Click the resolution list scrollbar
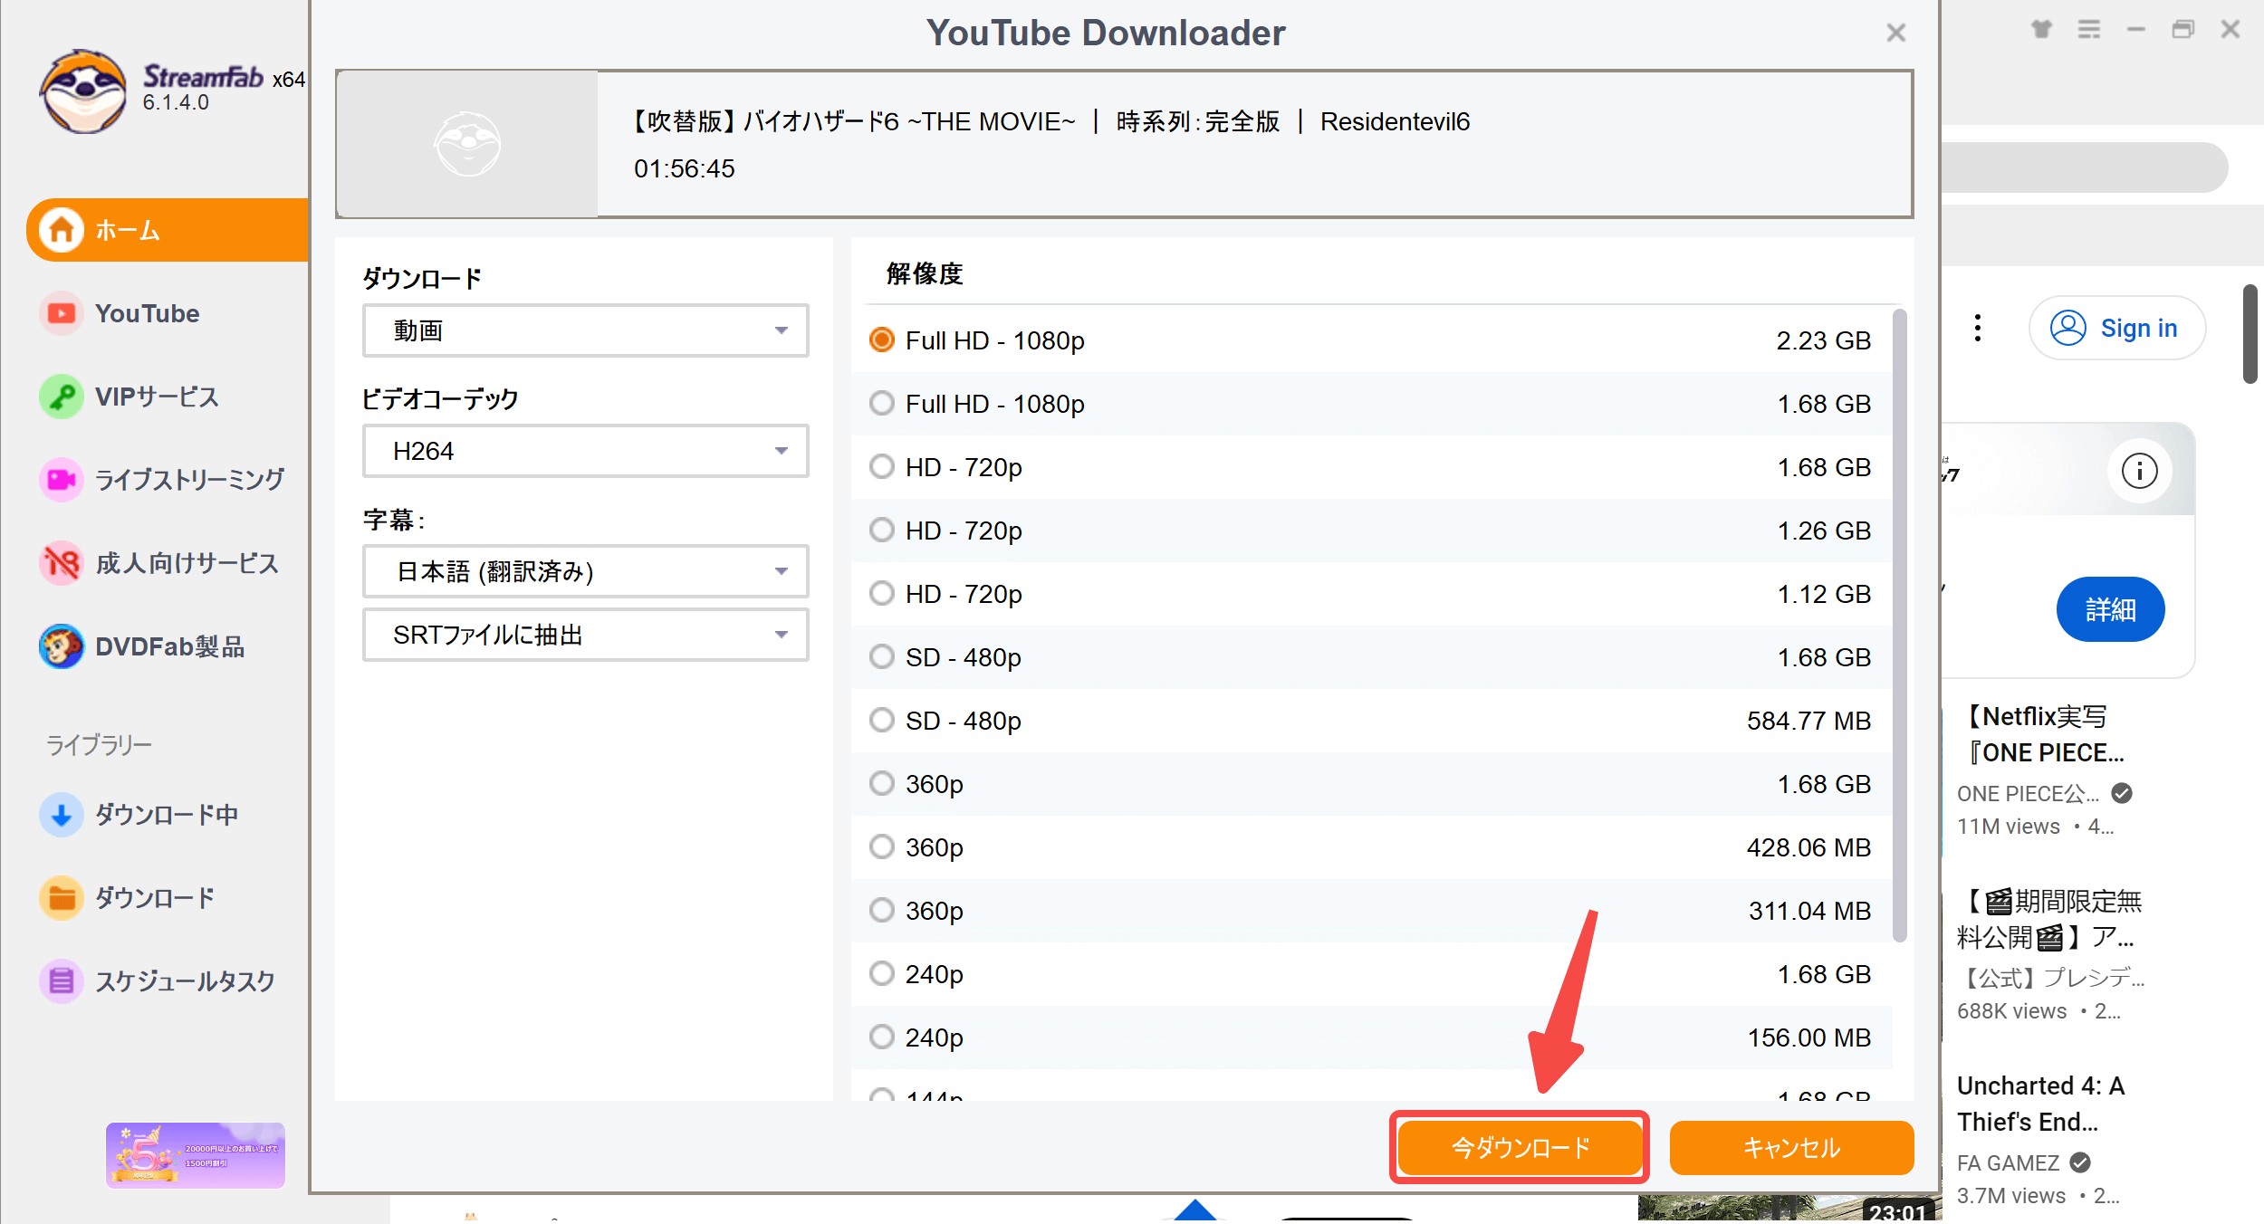 point(1900,625)
